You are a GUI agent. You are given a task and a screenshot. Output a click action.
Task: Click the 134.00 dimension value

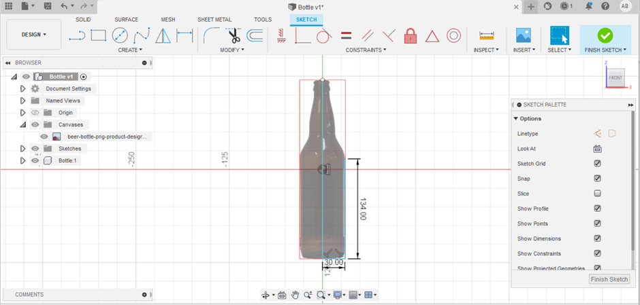point(362,209)
